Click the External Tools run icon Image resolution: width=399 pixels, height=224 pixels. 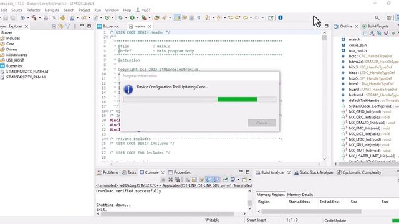tap(144, 17)
